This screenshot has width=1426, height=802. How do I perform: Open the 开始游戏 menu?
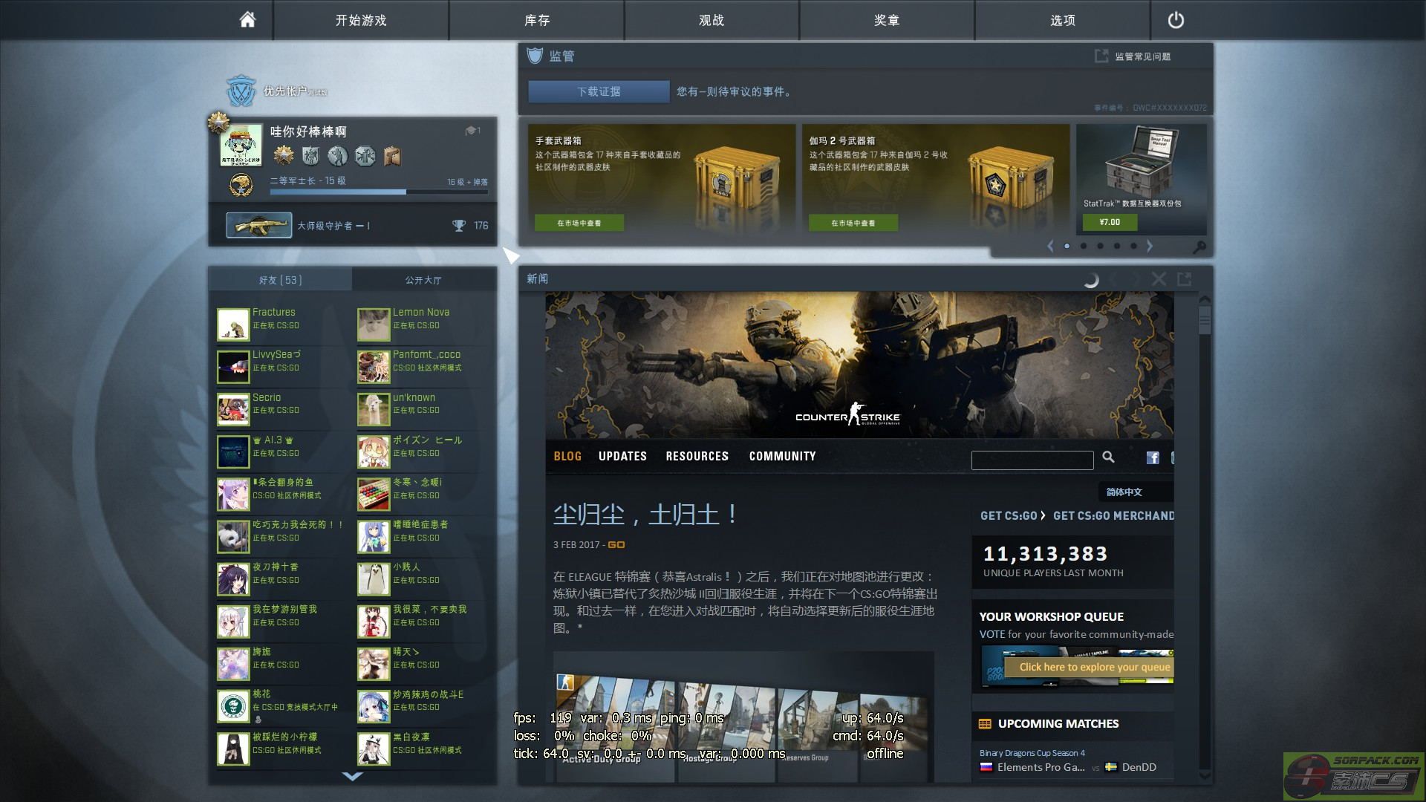361,20
